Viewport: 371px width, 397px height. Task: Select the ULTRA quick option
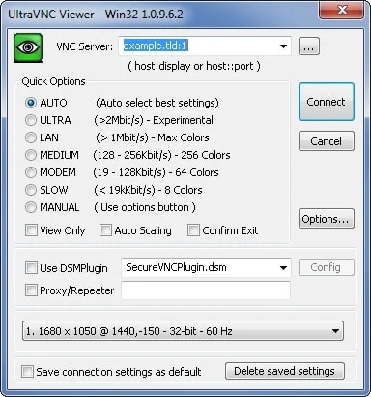pyautogui.click(x=31, y=120)
